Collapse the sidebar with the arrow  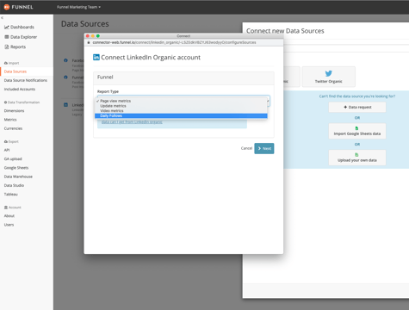(x=2, y=18)
